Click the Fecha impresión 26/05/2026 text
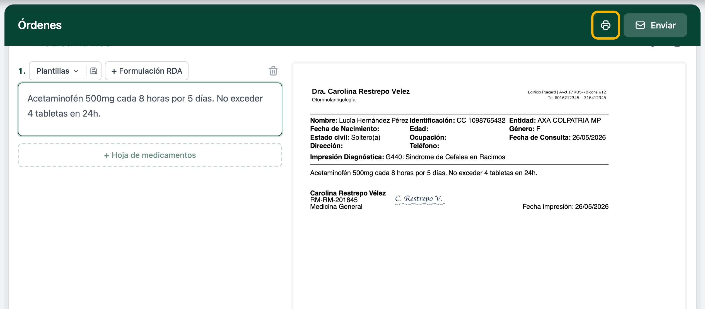Screen dimensions: 705x309 [566, 207]
